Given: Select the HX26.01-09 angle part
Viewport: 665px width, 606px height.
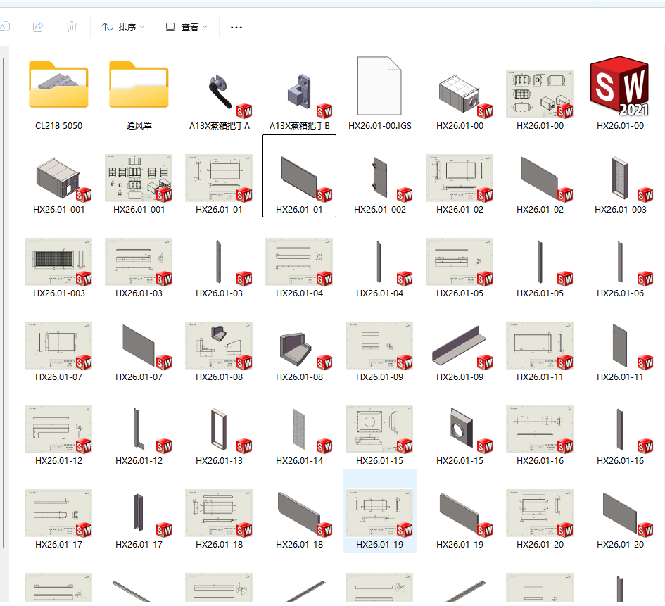Looking at the screenshot, I should click(460, 345).
